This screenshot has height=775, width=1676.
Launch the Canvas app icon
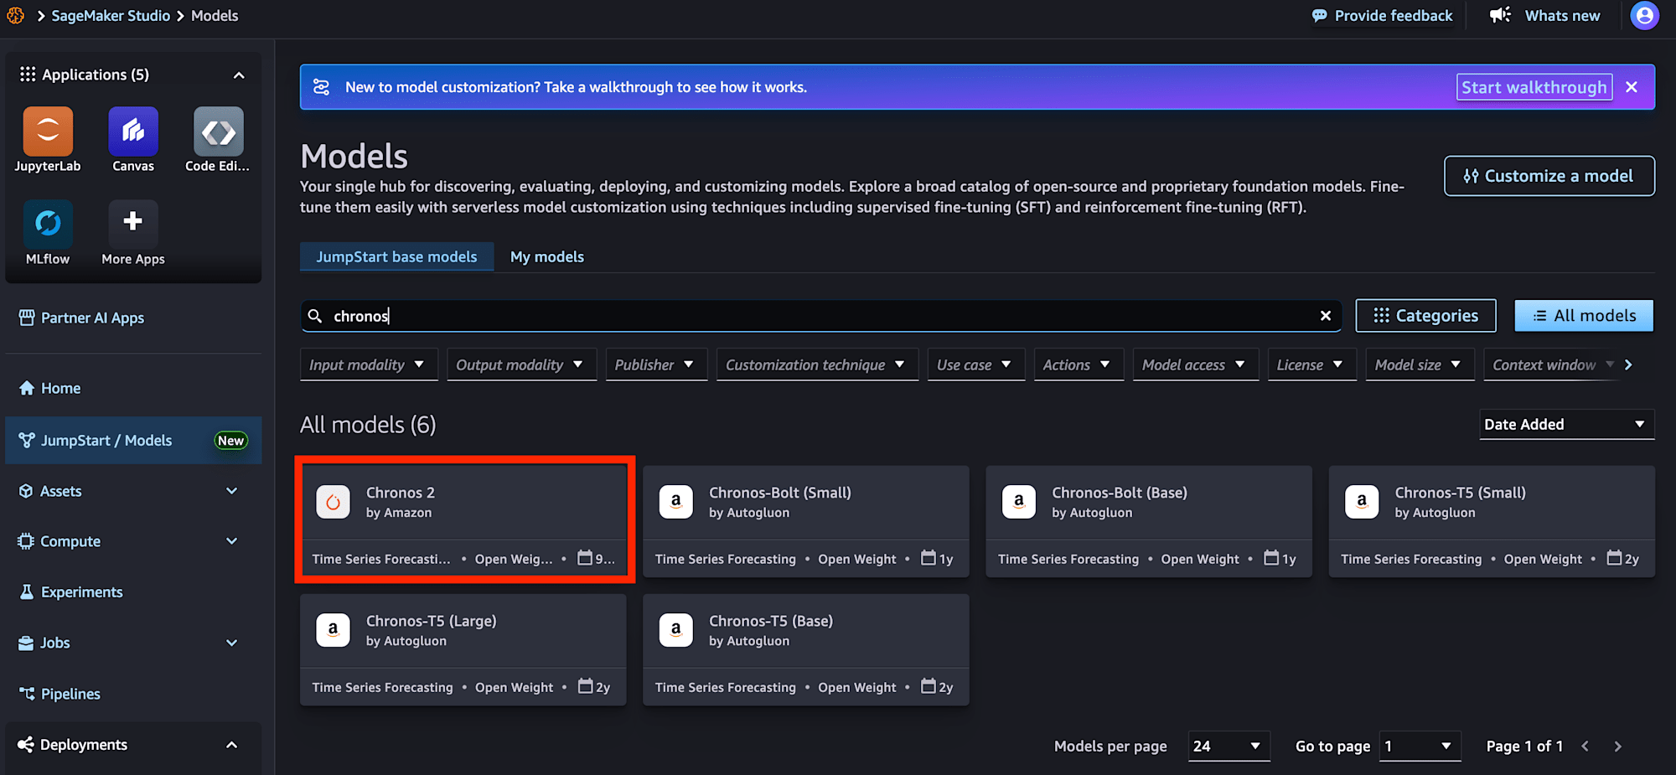point(133,132)
